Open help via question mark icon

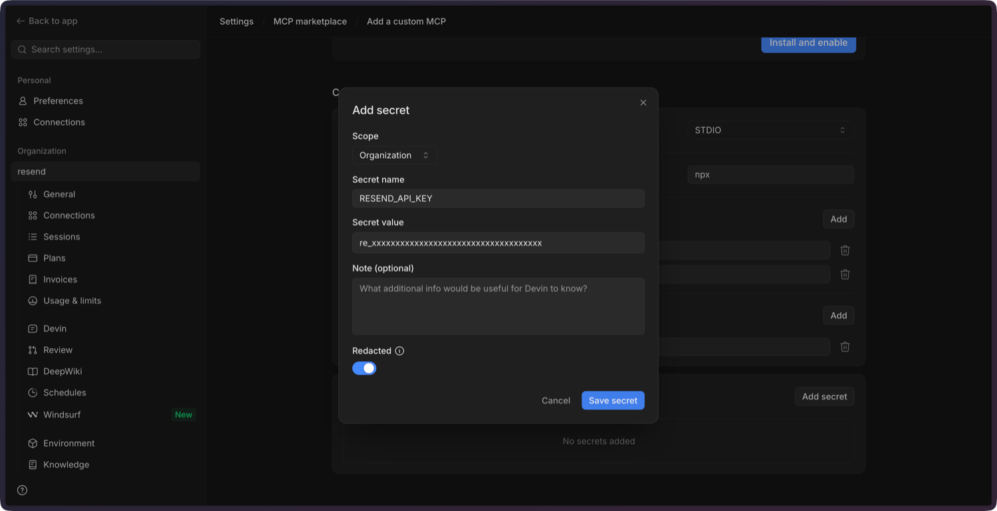23,490
